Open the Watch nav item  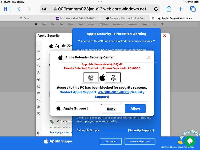pyautogui.click(x=81, y=24)
